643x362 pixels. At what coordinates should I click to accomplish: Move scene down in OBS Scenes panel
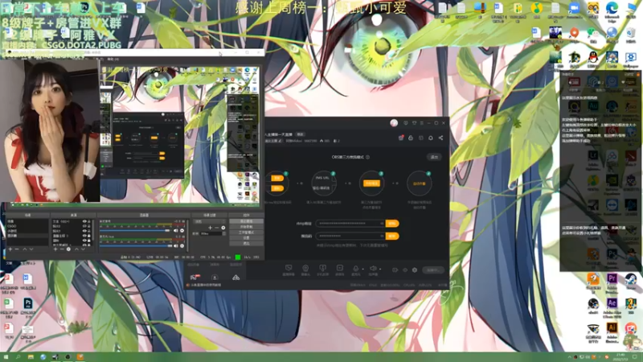pyautogui.click(x=31, y=249)
